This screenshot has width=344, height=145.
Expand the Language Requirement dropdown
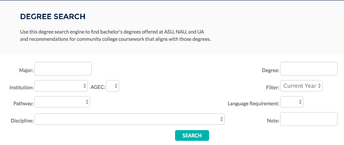point(292,102)
